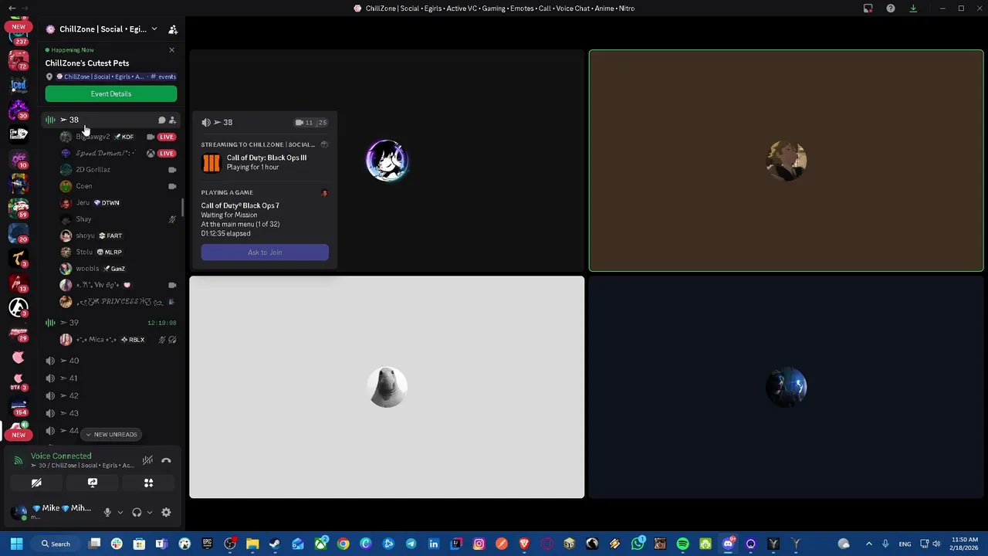
Task: Watch the Speed Demon LIVE stream
Action: 166,153
